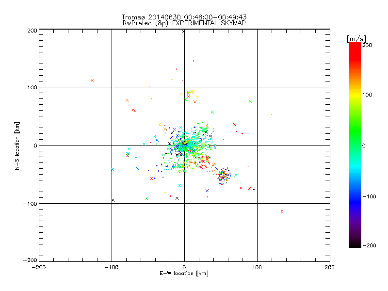Select the -200 label beside the colorbar
Screen dimensions: 388x291
[x=369, y=245]
